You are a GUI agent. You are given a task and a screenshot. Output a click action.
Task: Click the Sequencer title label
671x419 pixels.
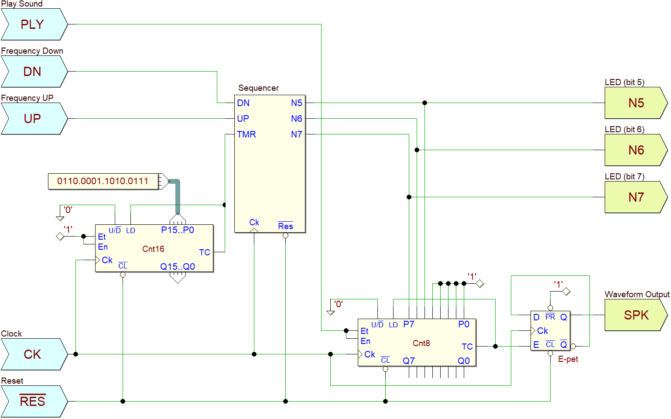tap(258, 88)
